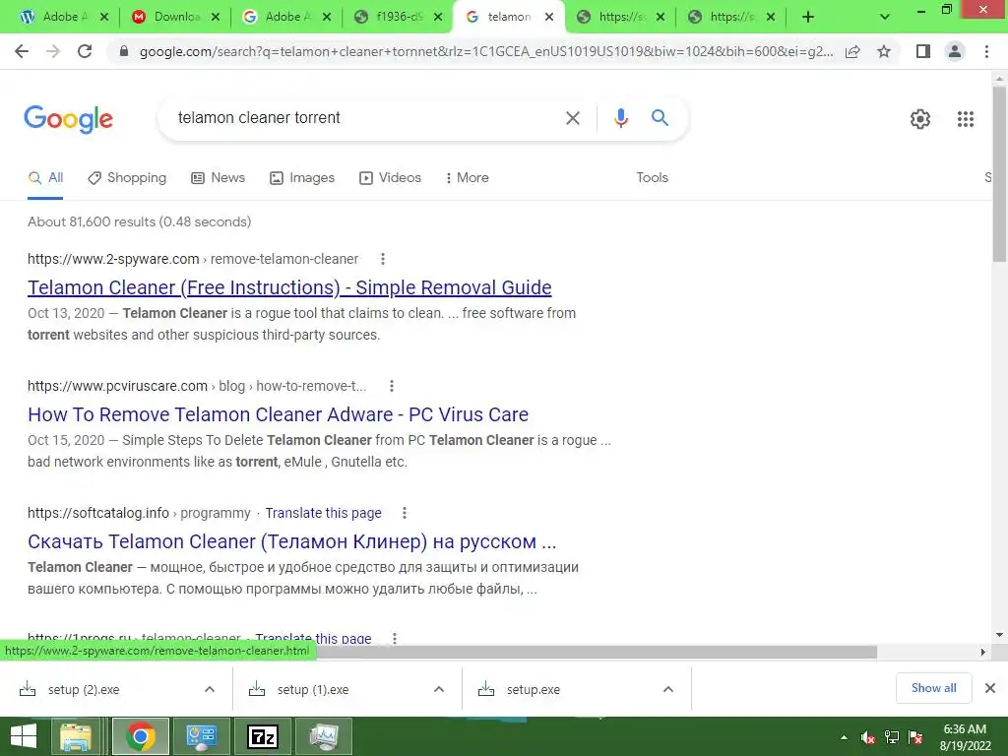This screenshot has width=1008, height=756.
Task: Switch to Shopping results
Action: click(127, 177)
